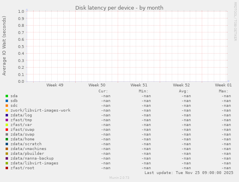239x182 pixels.
Task: Click the dark blue zdata/log swatch
Action: (7, 115)
